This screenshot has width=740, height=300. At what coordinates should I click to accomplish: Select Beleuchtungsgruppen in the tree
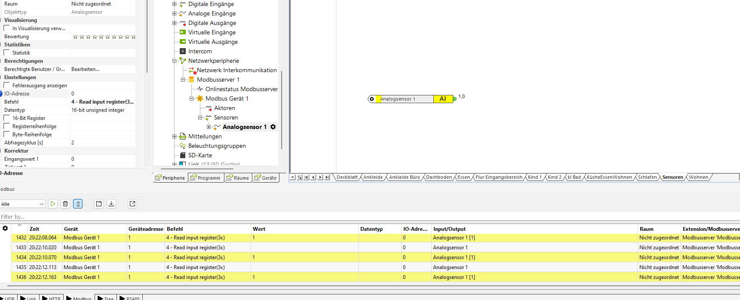pos(217,146)
